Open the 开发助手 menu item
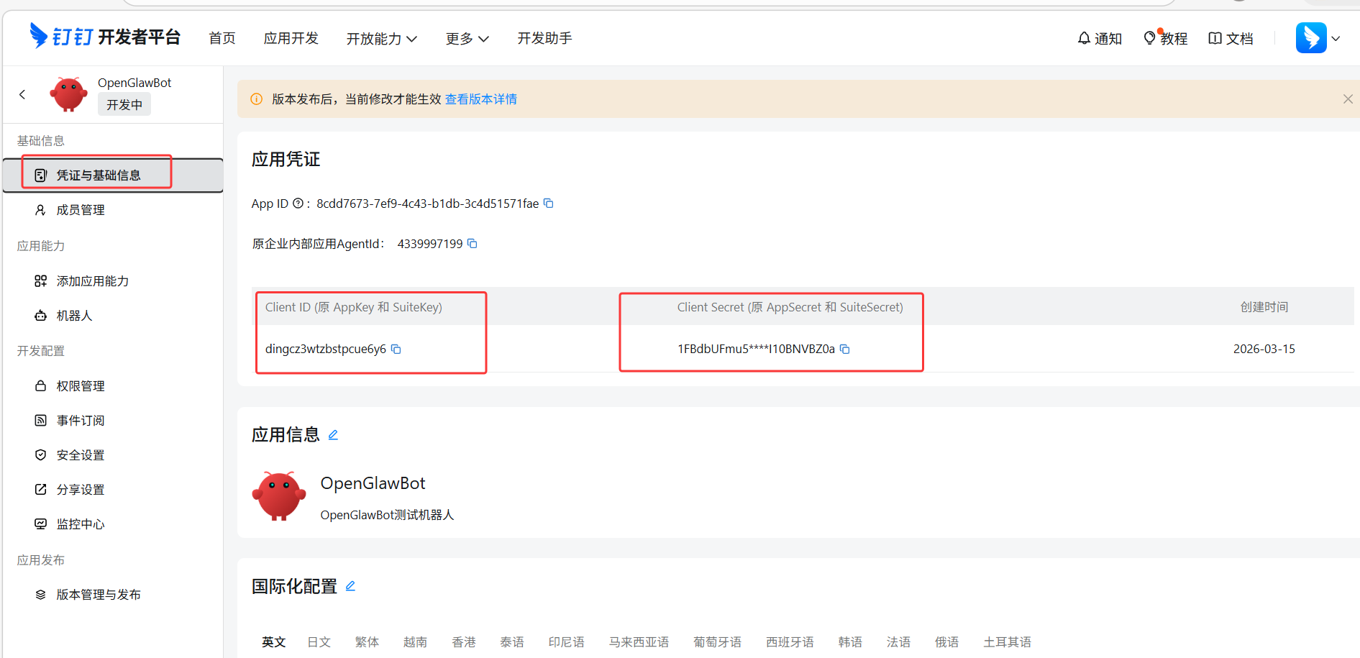 545,38
